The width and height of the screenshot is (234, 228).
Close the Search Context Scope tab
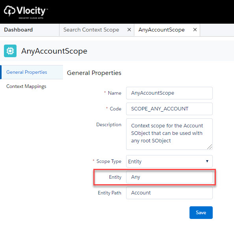coord(129,30)
